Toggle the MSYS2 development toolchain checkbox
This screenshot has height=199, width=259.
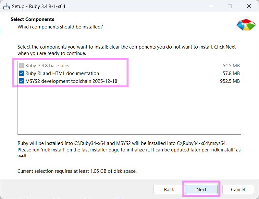(x=21, y=81)
